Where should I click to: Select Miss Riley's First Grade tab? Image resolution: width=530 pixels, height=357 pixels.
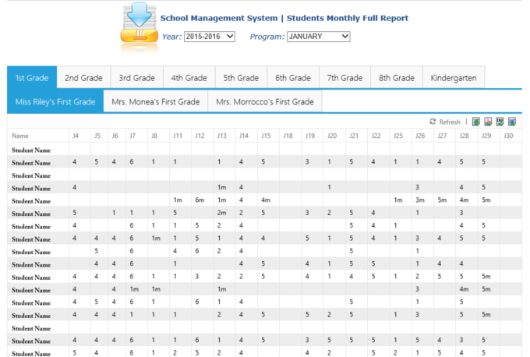(55, 102)
